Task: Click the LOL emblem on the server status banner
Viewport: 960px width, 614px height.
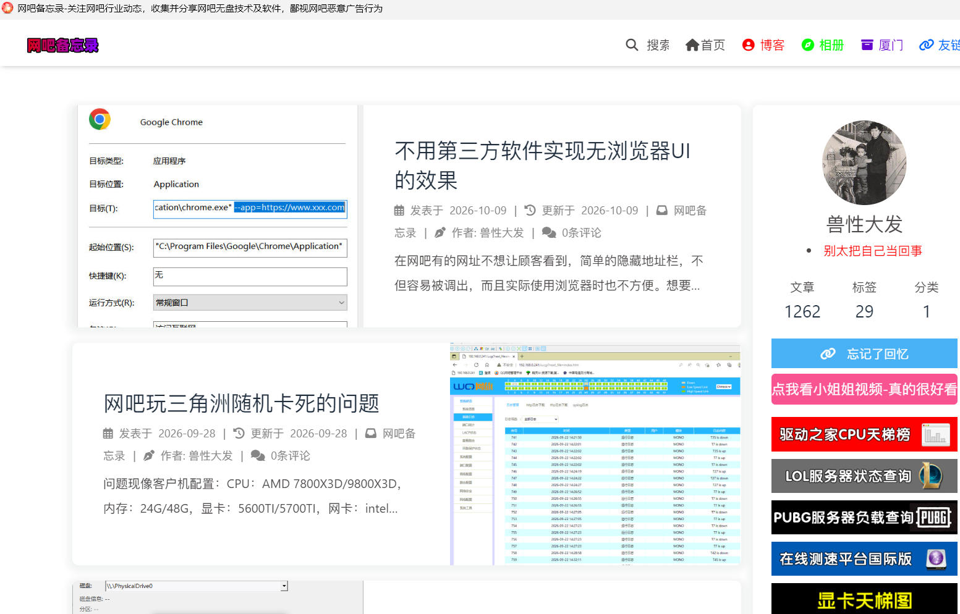Action: (x=931, y=476)
